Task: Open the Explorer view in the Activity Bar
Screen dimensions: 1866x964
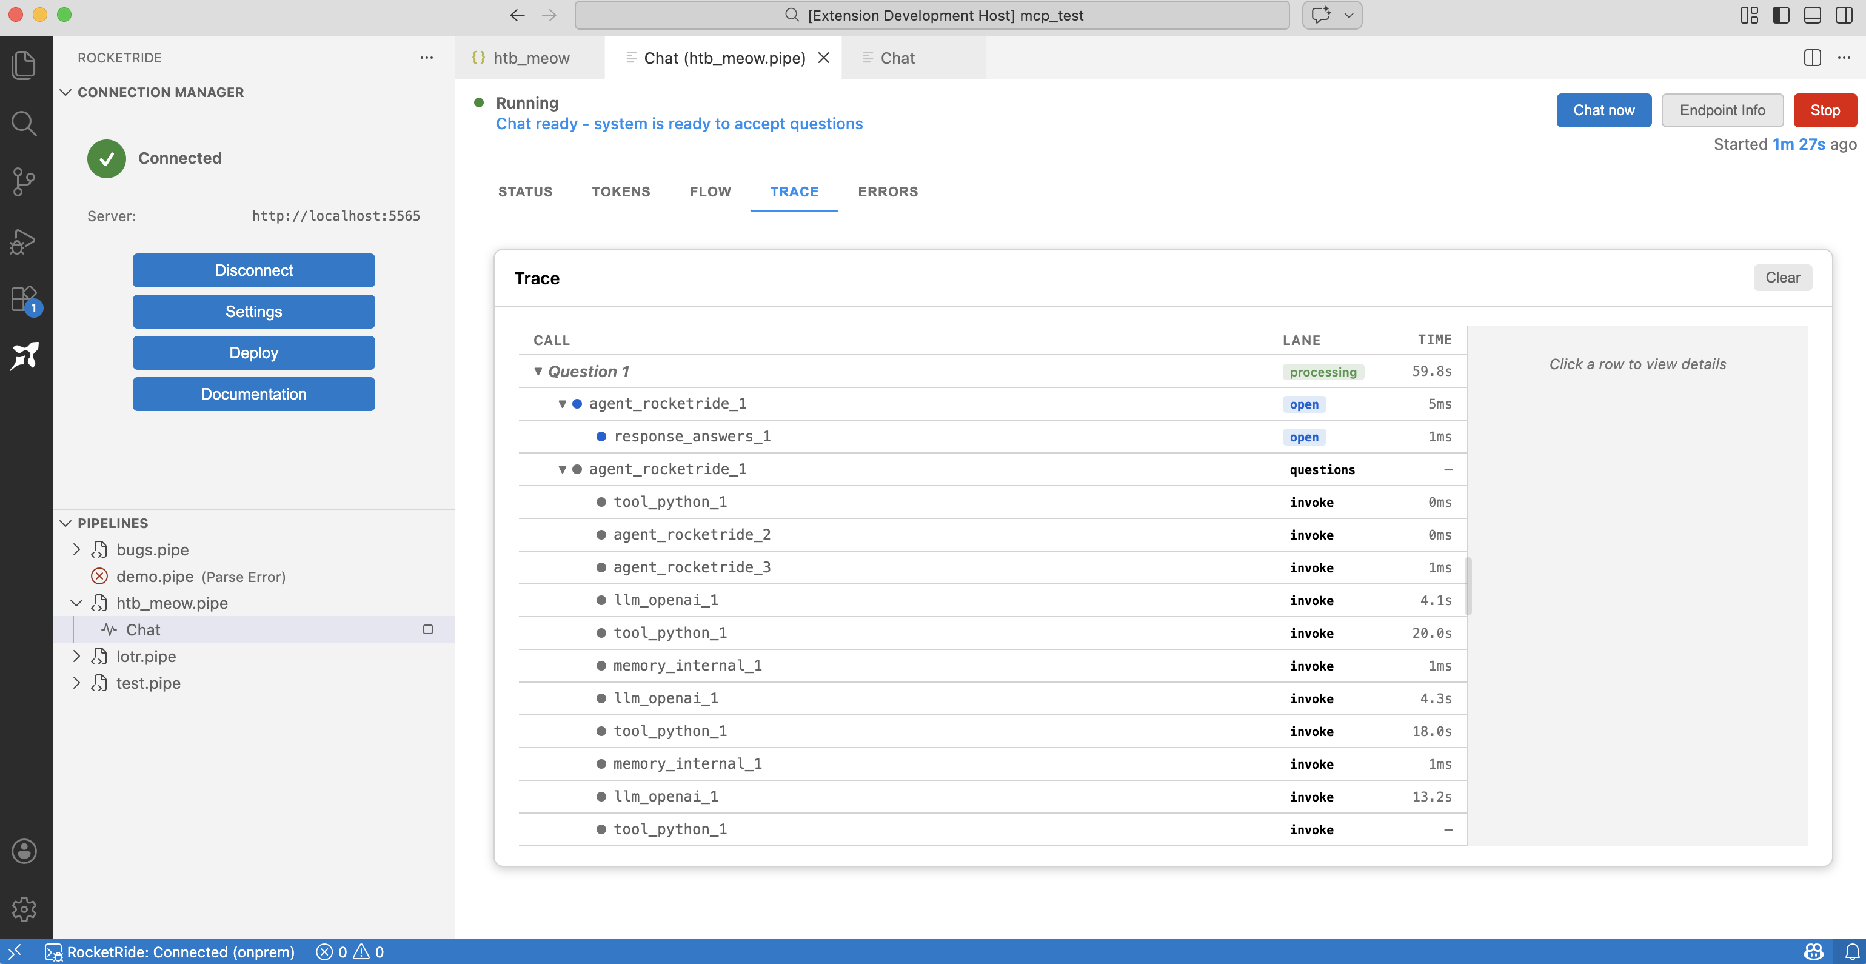Action: [x=24, y=64]
